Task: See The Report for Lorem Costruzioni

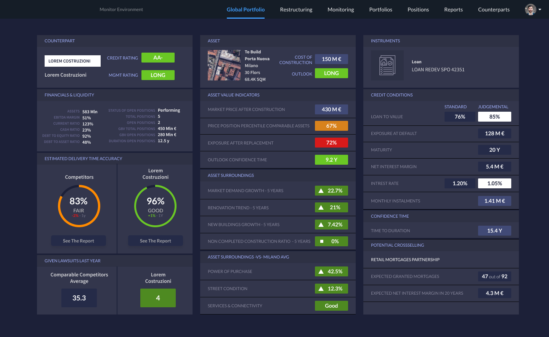Action: 156,241
